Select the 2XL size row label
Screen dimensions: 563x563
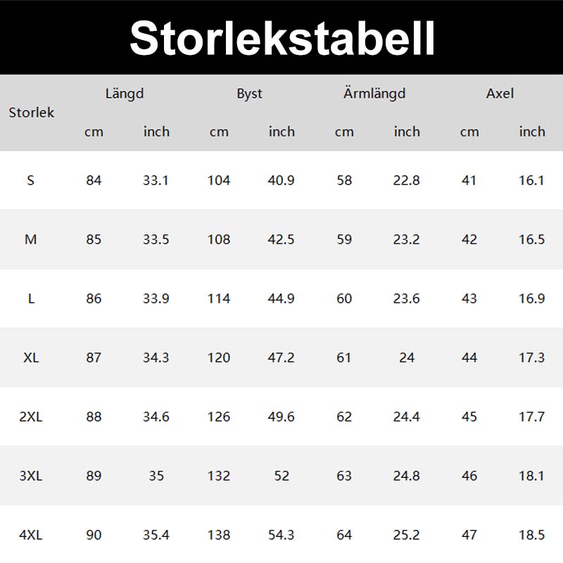coord(31,417)
